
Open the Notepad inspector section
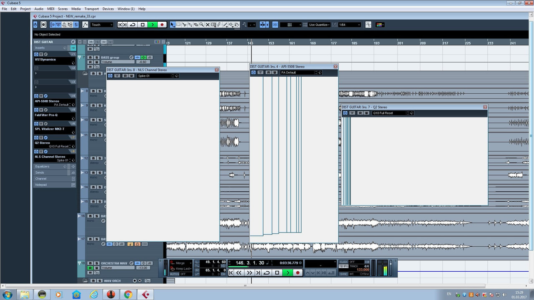pos(55,185)
